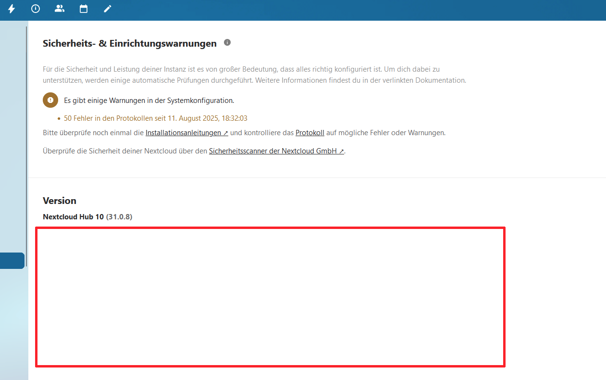
Task: Open the Calendar icon in top bar
Action: [84, 9]
